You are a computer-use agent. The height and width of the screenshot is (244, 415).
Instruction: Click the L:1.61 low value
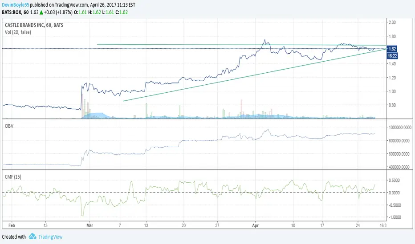coord(108,12)
